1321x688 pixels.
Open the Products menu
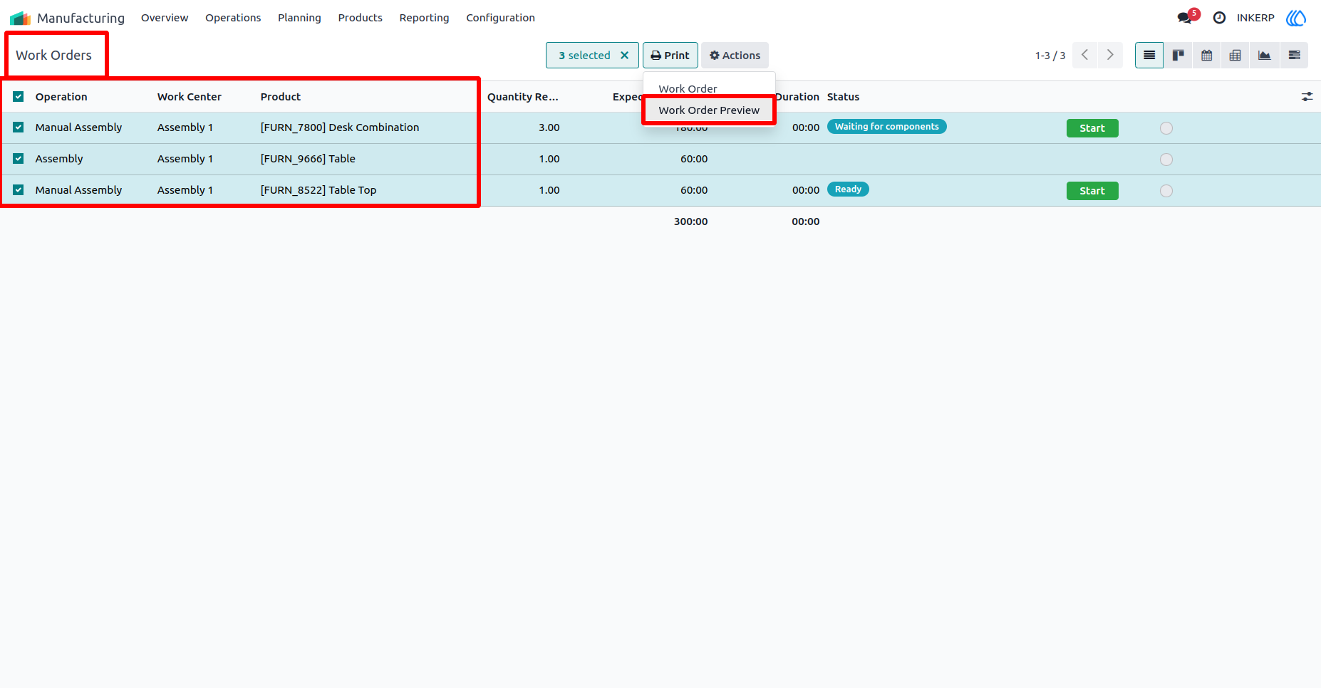(x=360, y=18)
